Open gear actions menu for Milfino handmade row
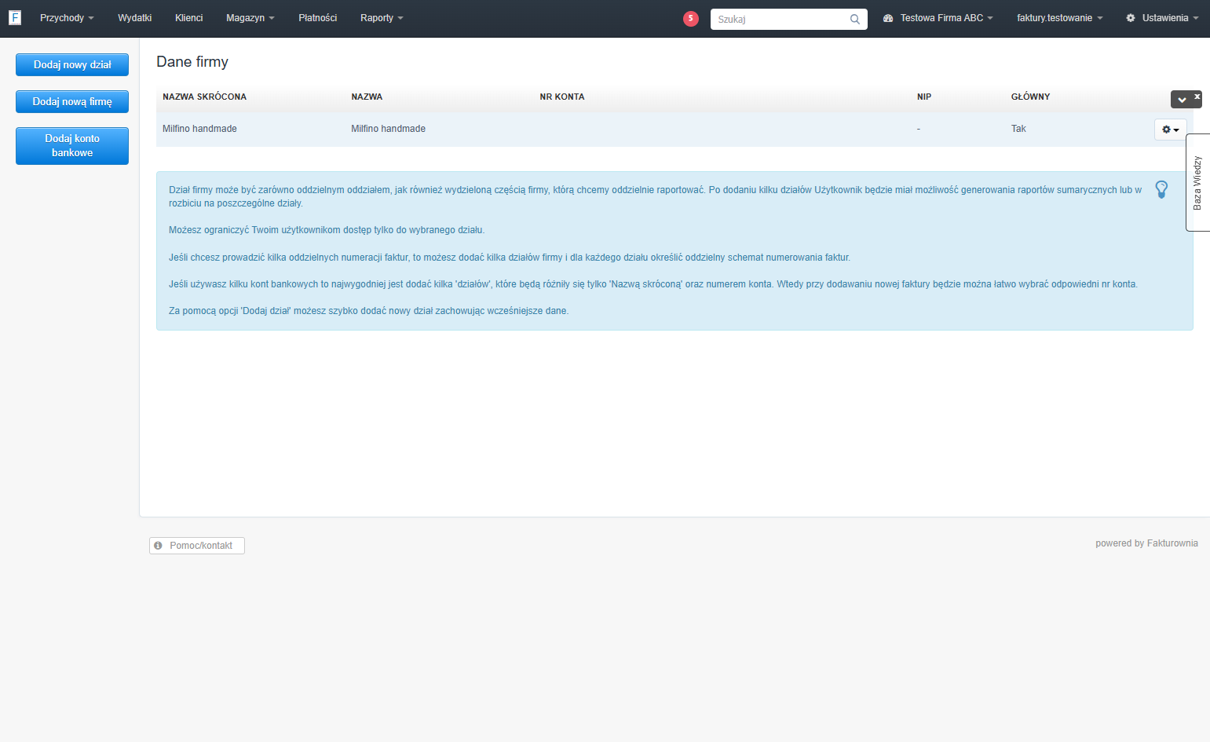This screenshot has height=742, width=1210. (1170, 130)
